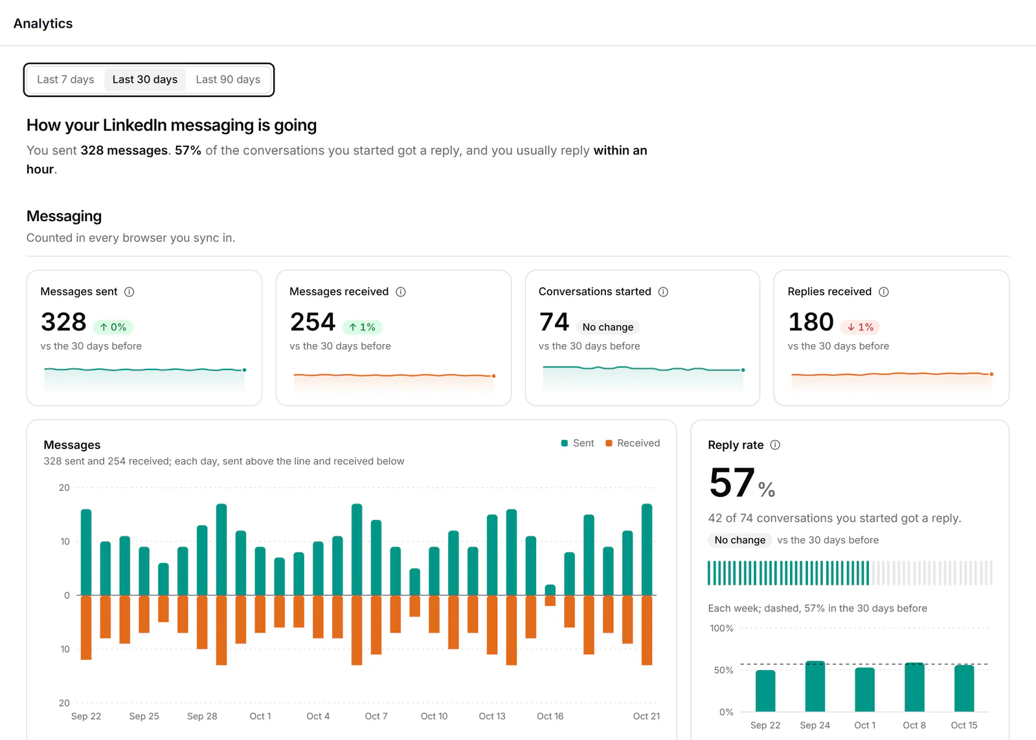The width and height of the screenshot is (1036, 740).
Task: Click the Messages sent sparkline chart
Action: pyautogui.click(x=144, y=379)
